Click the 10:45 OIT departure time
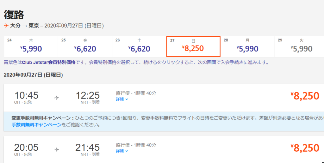This screenshot has width=324, height=163. point(26,95)
